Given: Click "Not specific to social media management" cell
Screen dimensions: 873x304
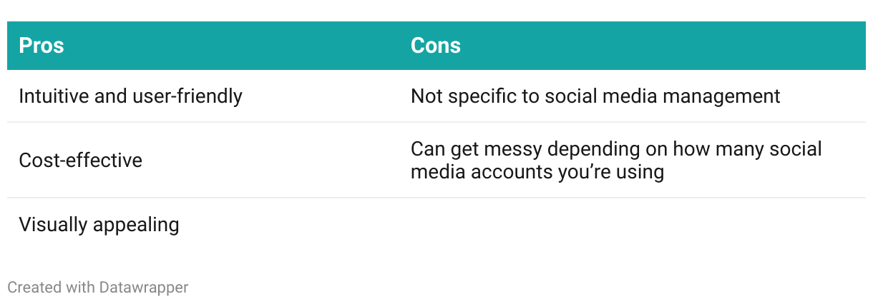Looking at the screenshot, I should (x=595, y=96).
